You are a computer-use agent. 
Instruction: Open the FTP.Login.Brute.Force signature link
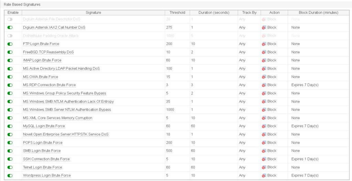tap(41, 44)
